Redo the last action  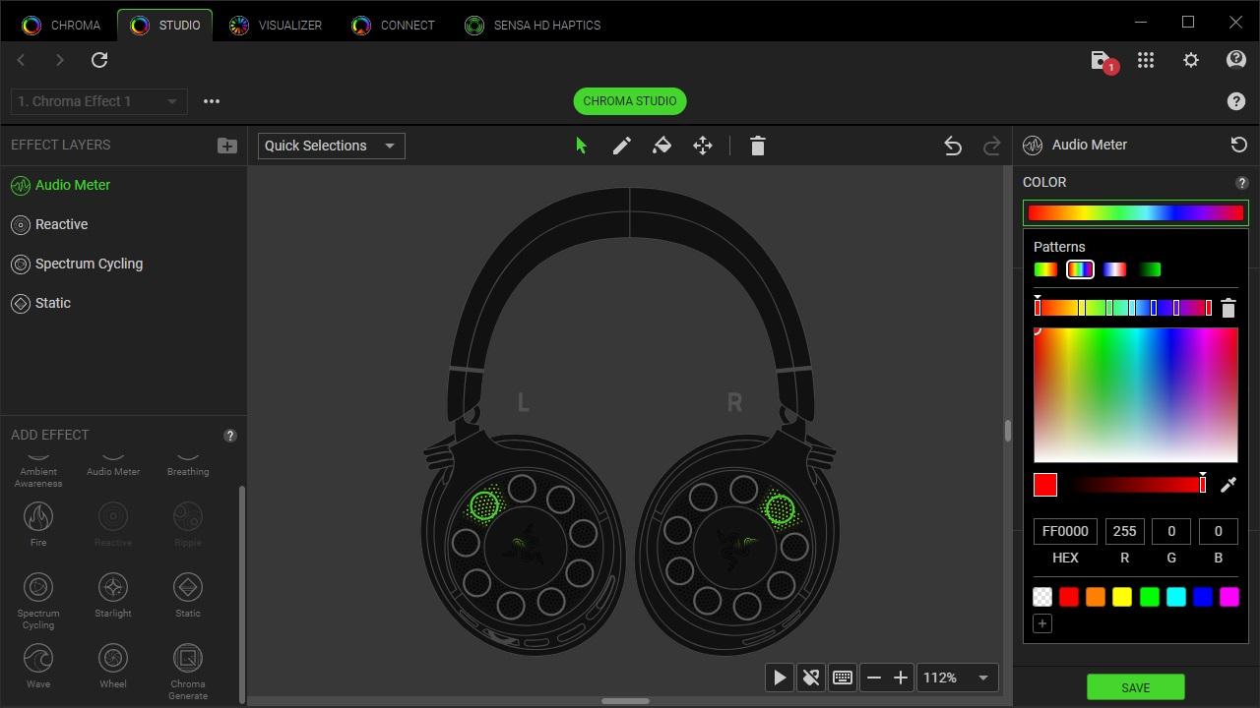tap(992, 146)
